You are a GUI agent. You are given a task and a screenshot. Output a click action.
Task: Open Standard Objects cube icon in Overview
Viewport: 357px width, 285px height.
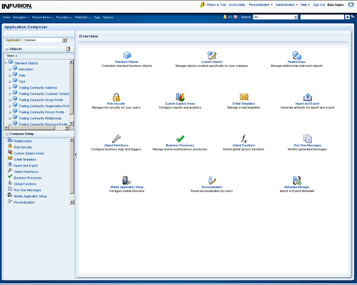[127, 56]
